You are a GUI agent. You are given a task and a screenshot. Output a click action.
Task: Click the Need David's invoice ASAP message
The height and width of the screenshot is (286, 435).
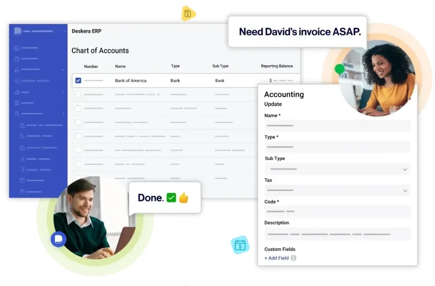click(x=300, y=32)
